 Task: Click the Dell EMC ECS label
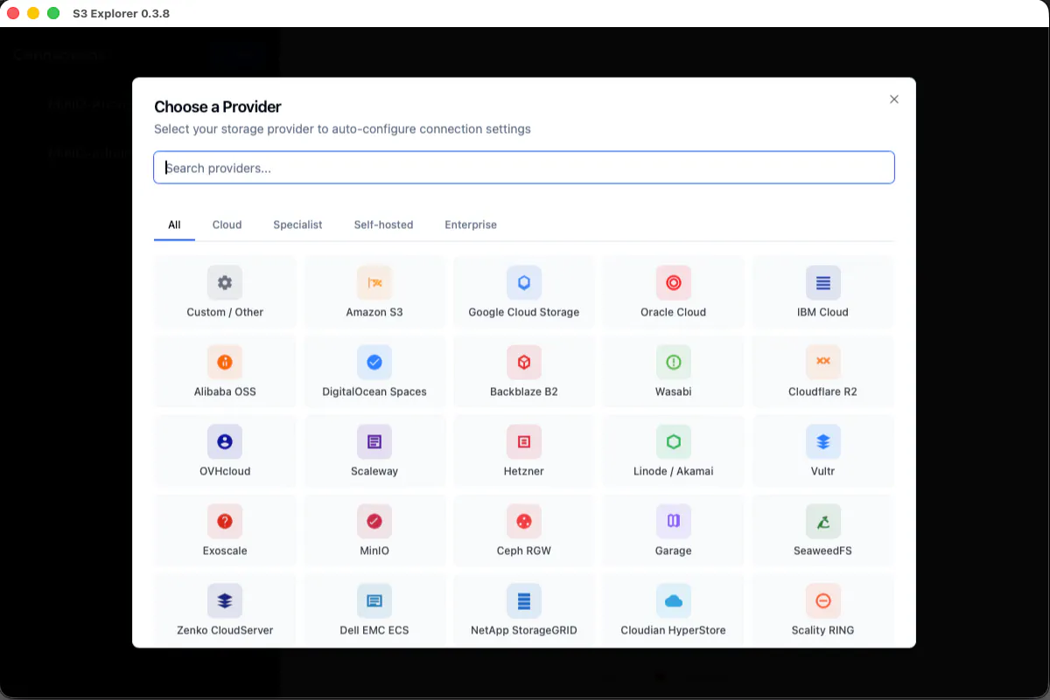pos(374,630)
